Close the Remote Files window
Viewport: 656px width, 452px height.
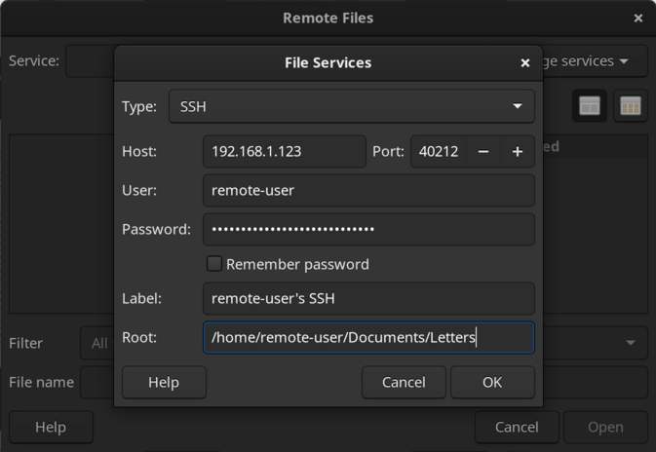tap(638, 18)
